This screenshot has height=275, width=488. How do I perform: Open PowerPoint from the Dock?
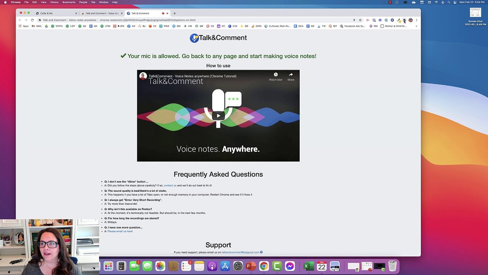click(250, 266)
